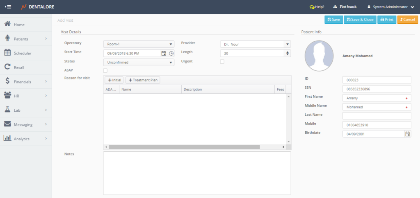Collapse the sidebar with the hamburger icon
This screenshot has width=420, height=198.
point(8,7)
